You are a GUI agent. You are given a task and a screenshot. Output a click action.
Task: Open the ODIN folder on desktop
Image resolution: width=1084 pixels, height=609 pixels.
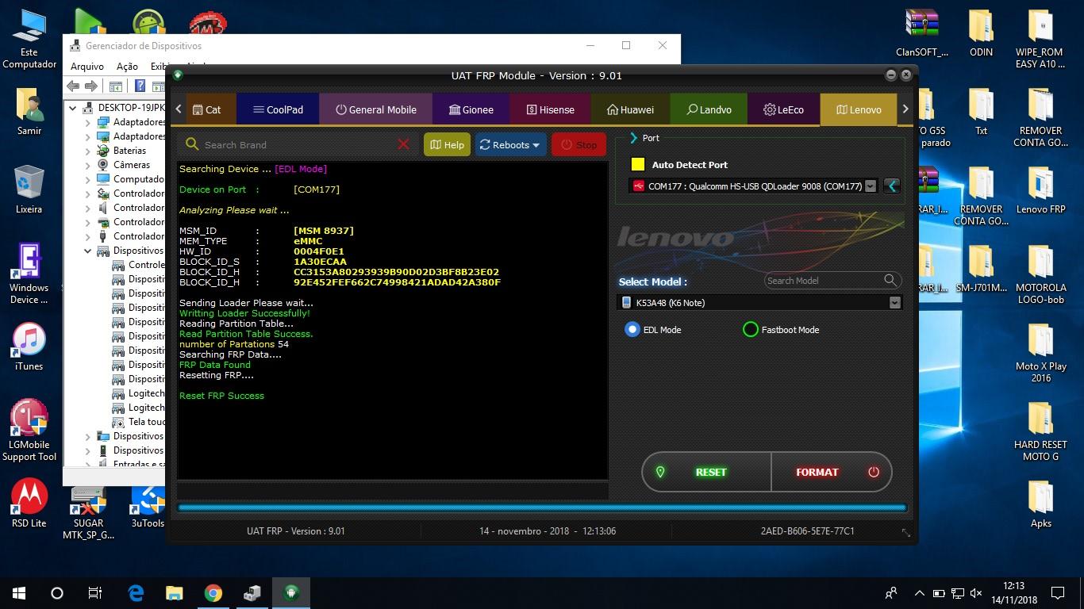[982, 33]
